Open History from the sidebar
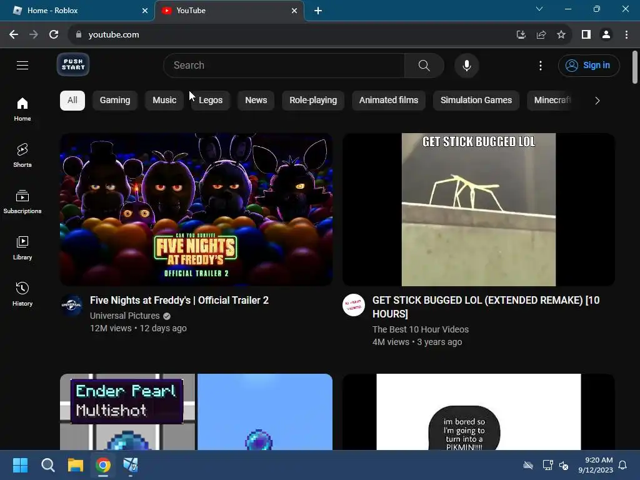Image resolution: width=640 pixels, height=480 pixels. pos(22,294)
